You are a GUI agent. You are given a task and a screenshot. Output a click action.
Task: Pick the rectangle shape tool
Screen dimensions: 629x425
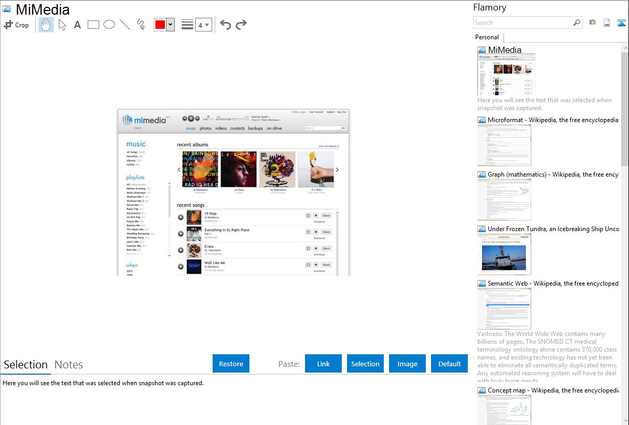(93, 25)
